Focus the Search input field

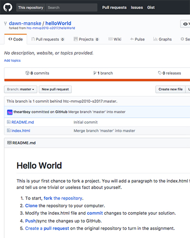[x=71, y=8]
